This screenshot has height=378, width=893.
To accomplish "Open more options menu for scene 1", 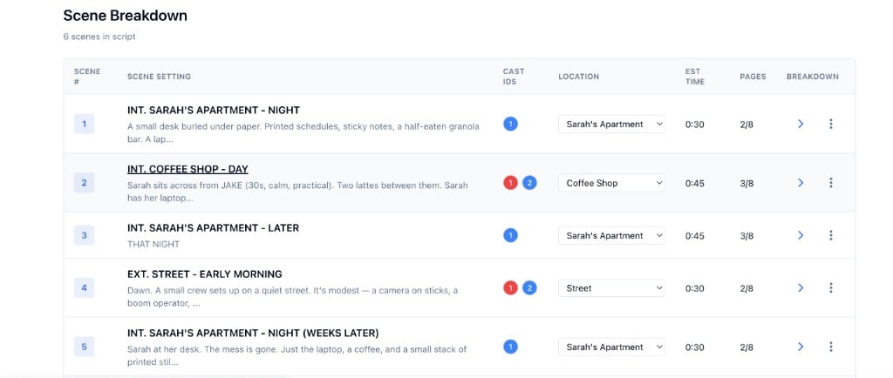I will tap(831, 124).
